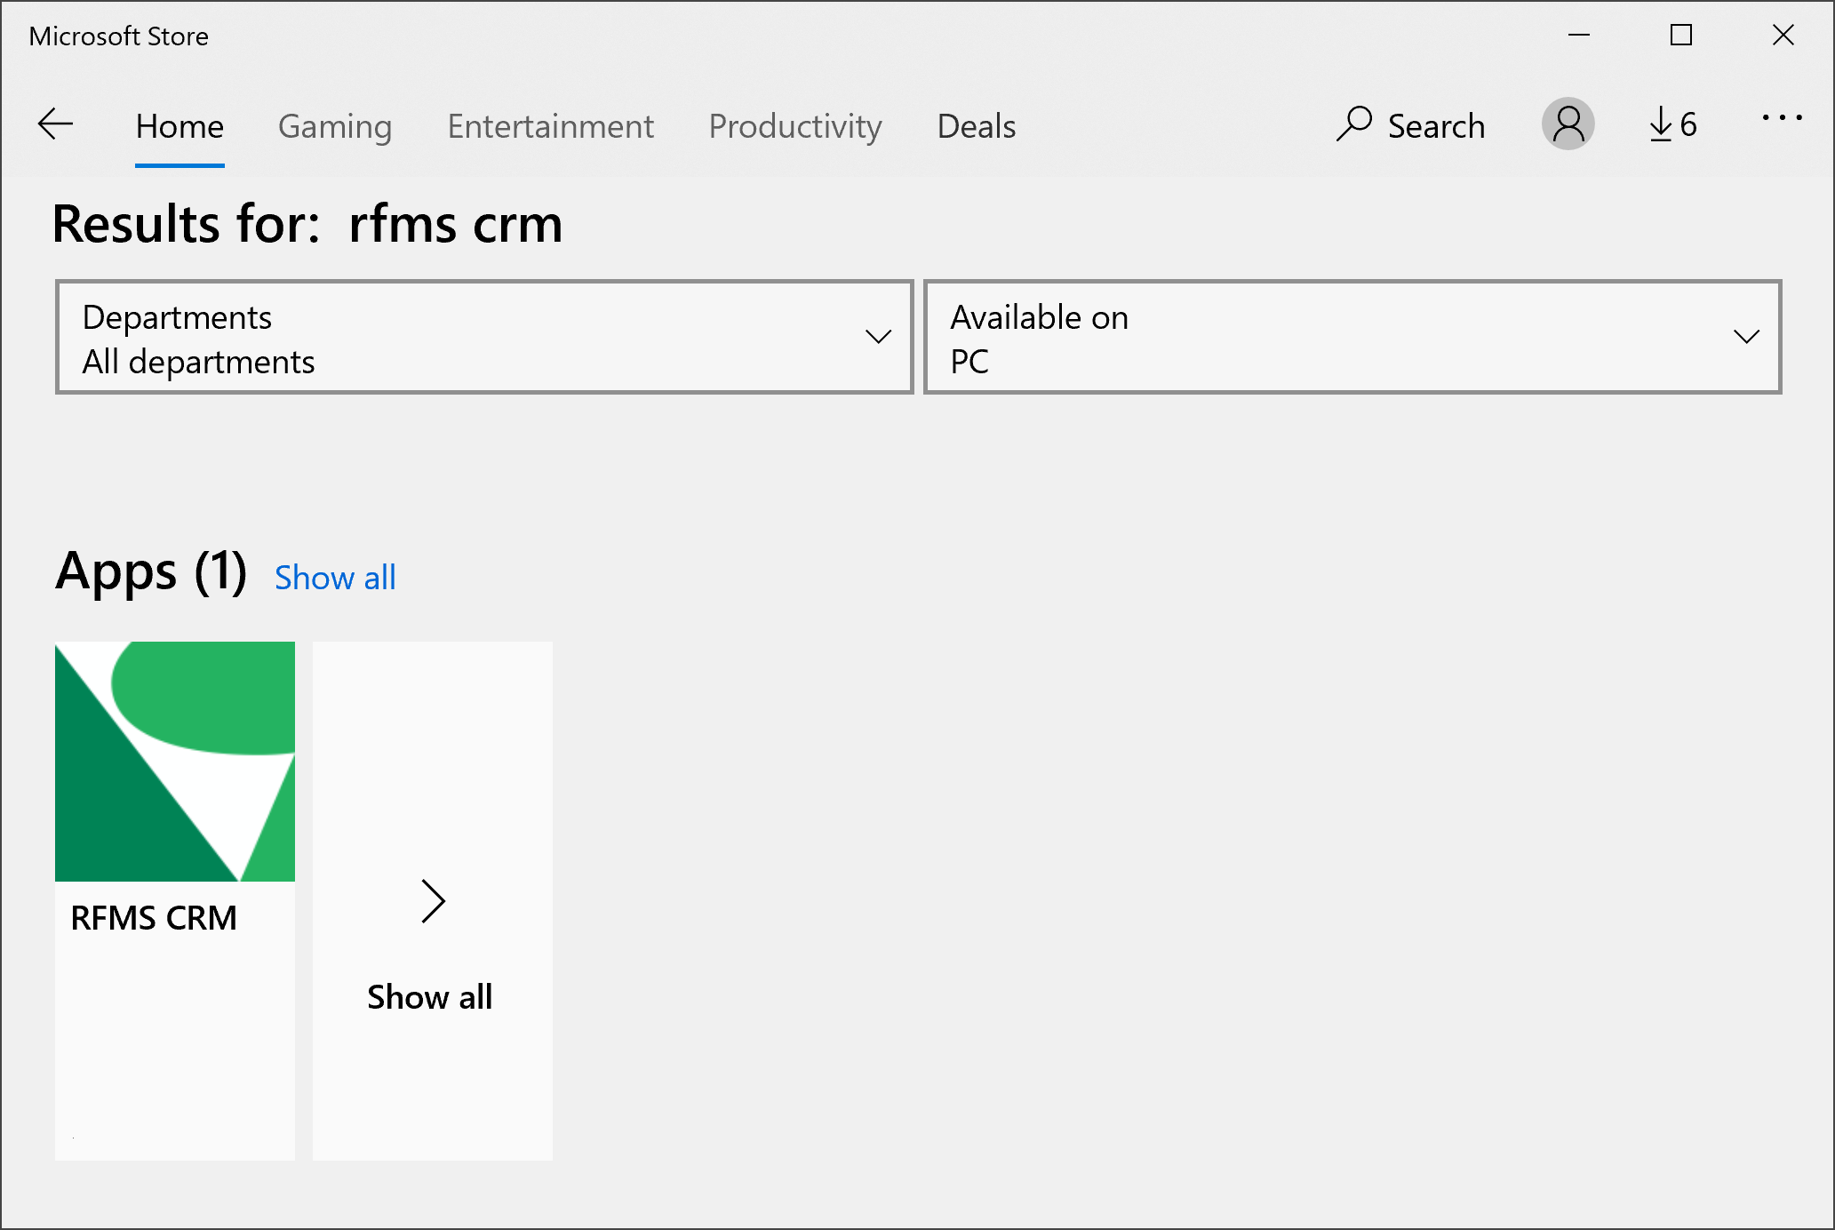Open Search in the Store
This screenshot has width=1835, height=1230.
tap(1410, 125)
